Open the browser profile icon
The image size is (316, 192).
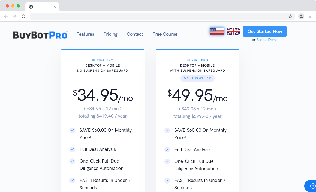[x=301, y=16]
